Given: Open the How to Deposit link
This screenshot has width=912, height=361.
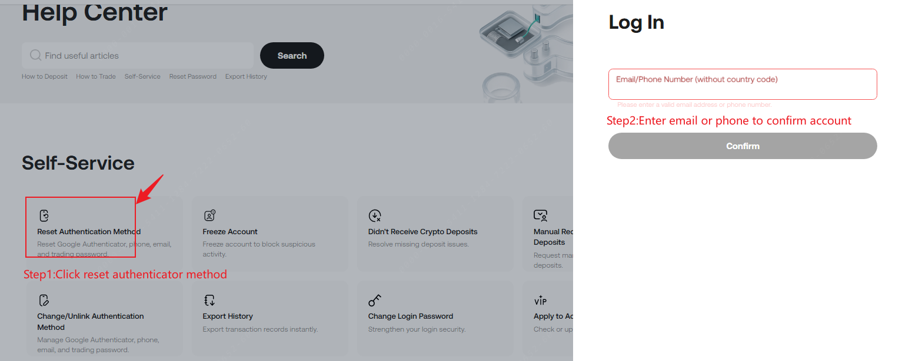Looking at the screenshot, I should point(45,77).
